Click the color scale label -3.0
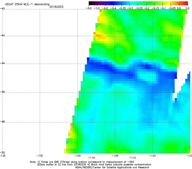192x169 pixels. (88, 8)
